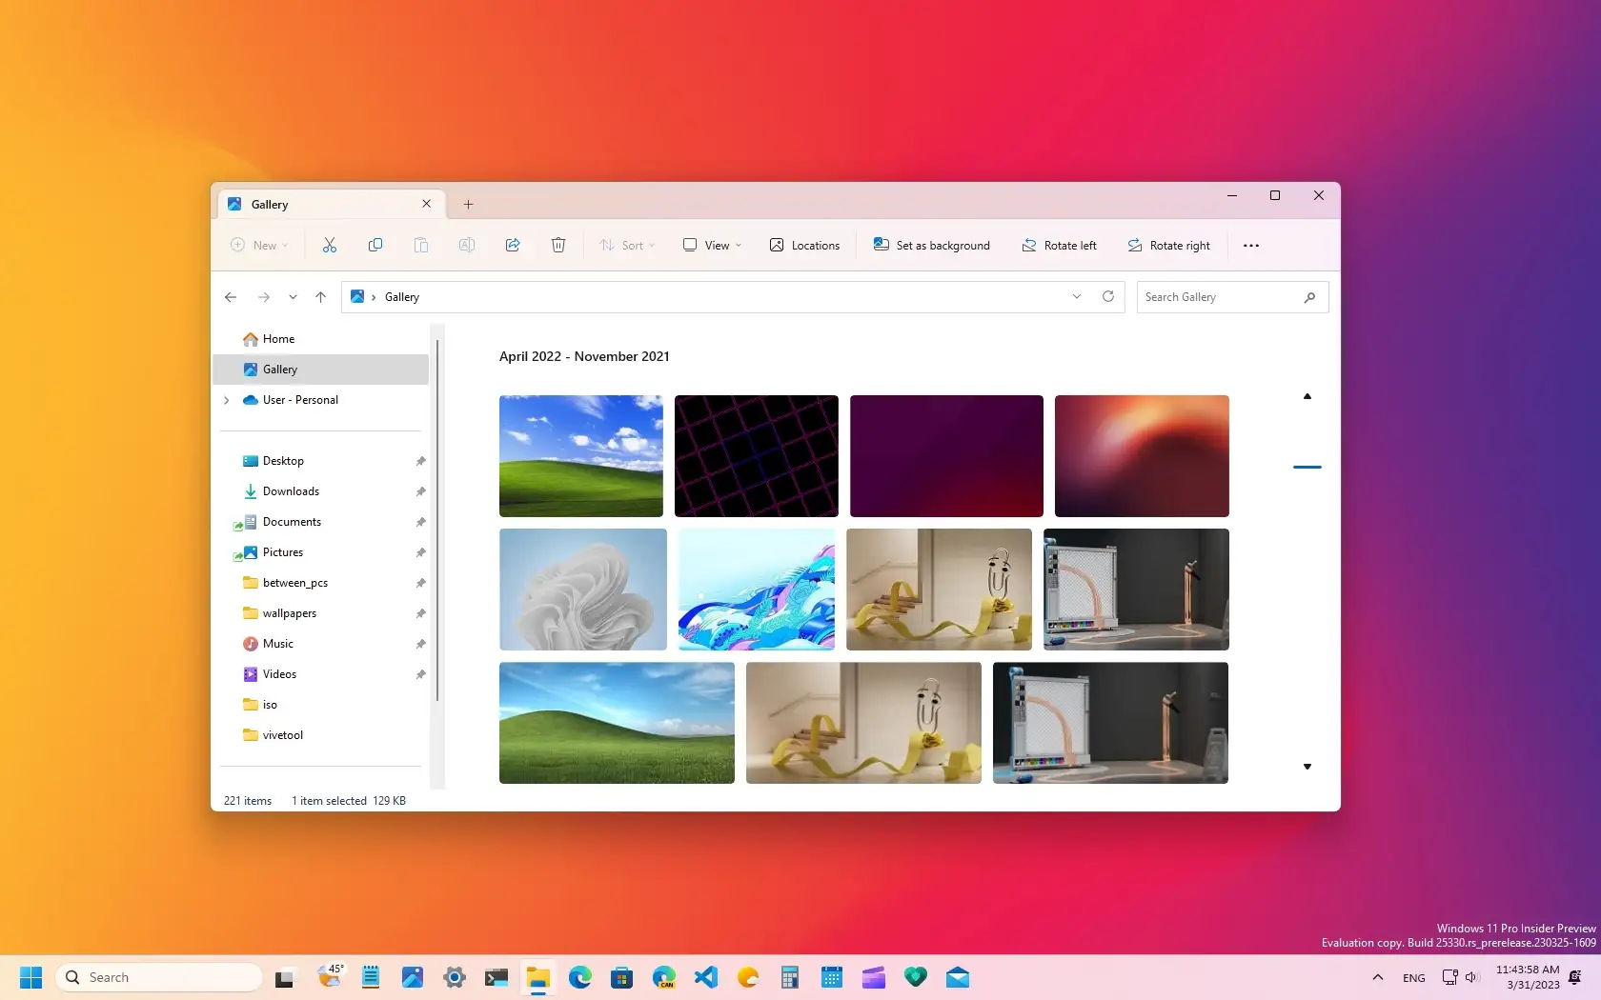Expand User - Personal tree node
Viewport: 1601px width, 1000px height.
(x=226, y=400)
